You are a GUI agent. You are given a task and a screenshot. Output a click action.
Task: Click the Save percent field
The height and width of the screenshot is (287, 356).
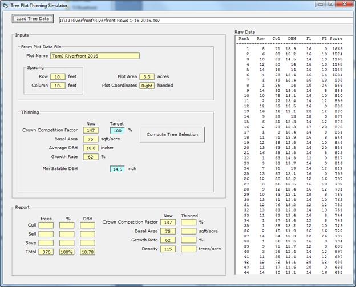(67, 243)
